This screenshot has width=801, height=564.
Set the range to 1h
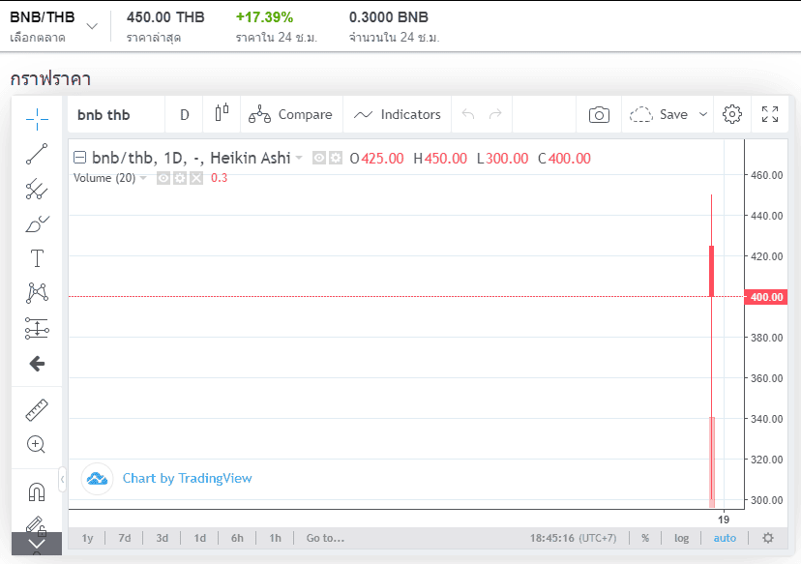pyautogui.click(x=276, y=538)
